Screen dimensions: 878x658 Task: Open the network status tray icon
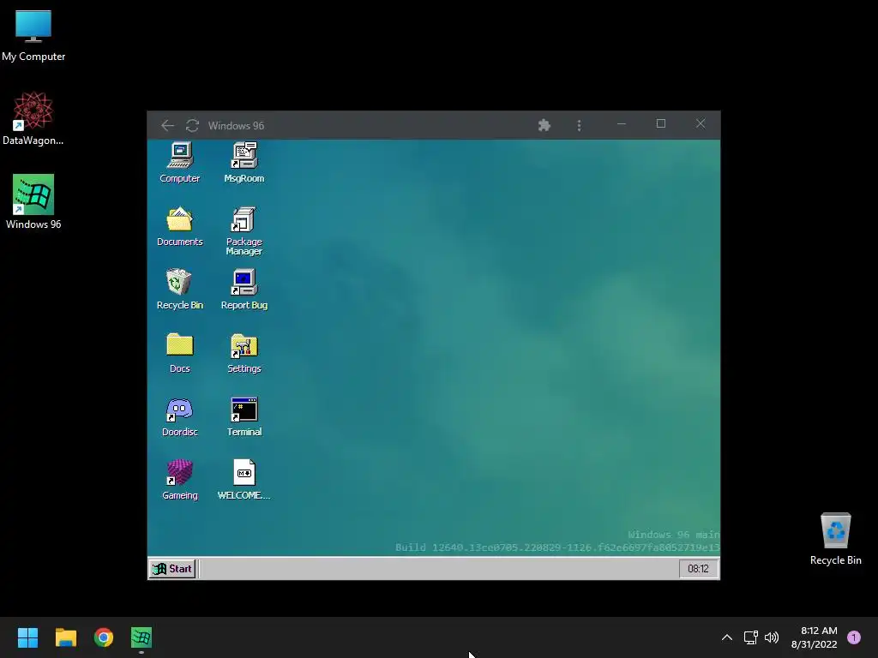(751, 637)
